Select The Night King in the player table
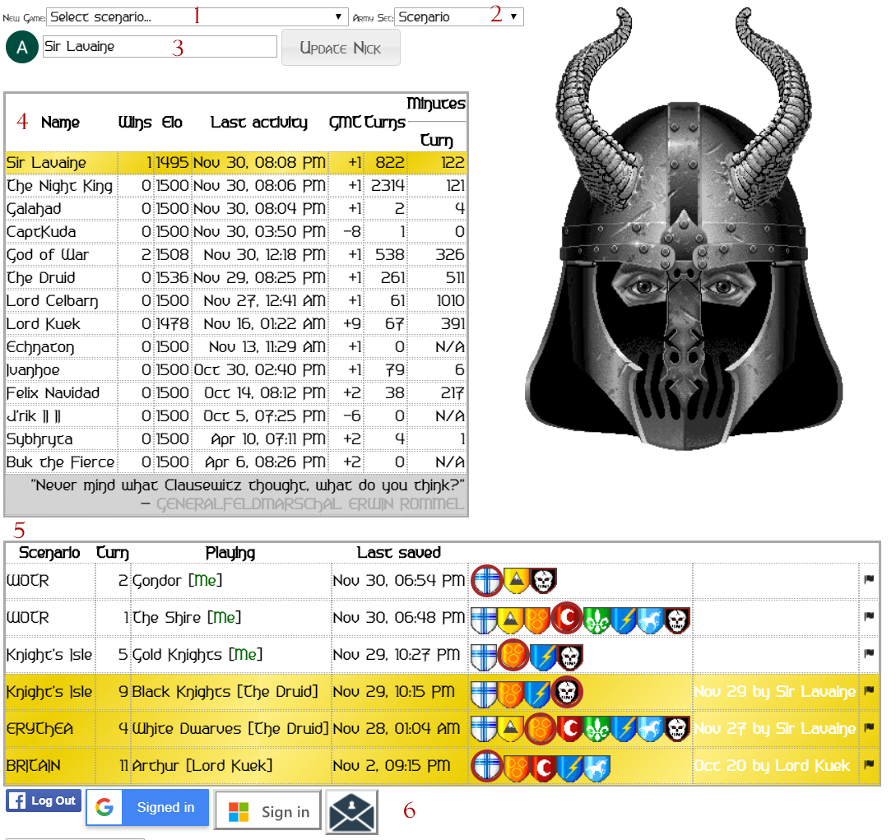Image resolution: width=896 pixels, height=840 pixels. (x=59, y=186)
